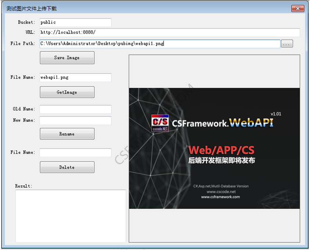Click the File Path: label
Screen dimensions: 310x250
23,43
